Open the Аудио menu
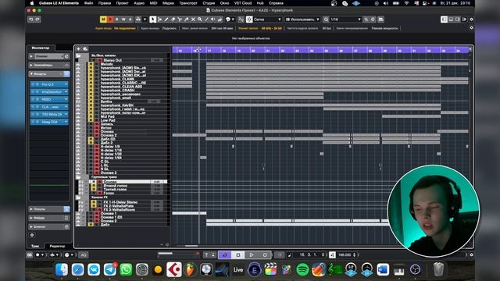500x281 pixels. point(139,3)
